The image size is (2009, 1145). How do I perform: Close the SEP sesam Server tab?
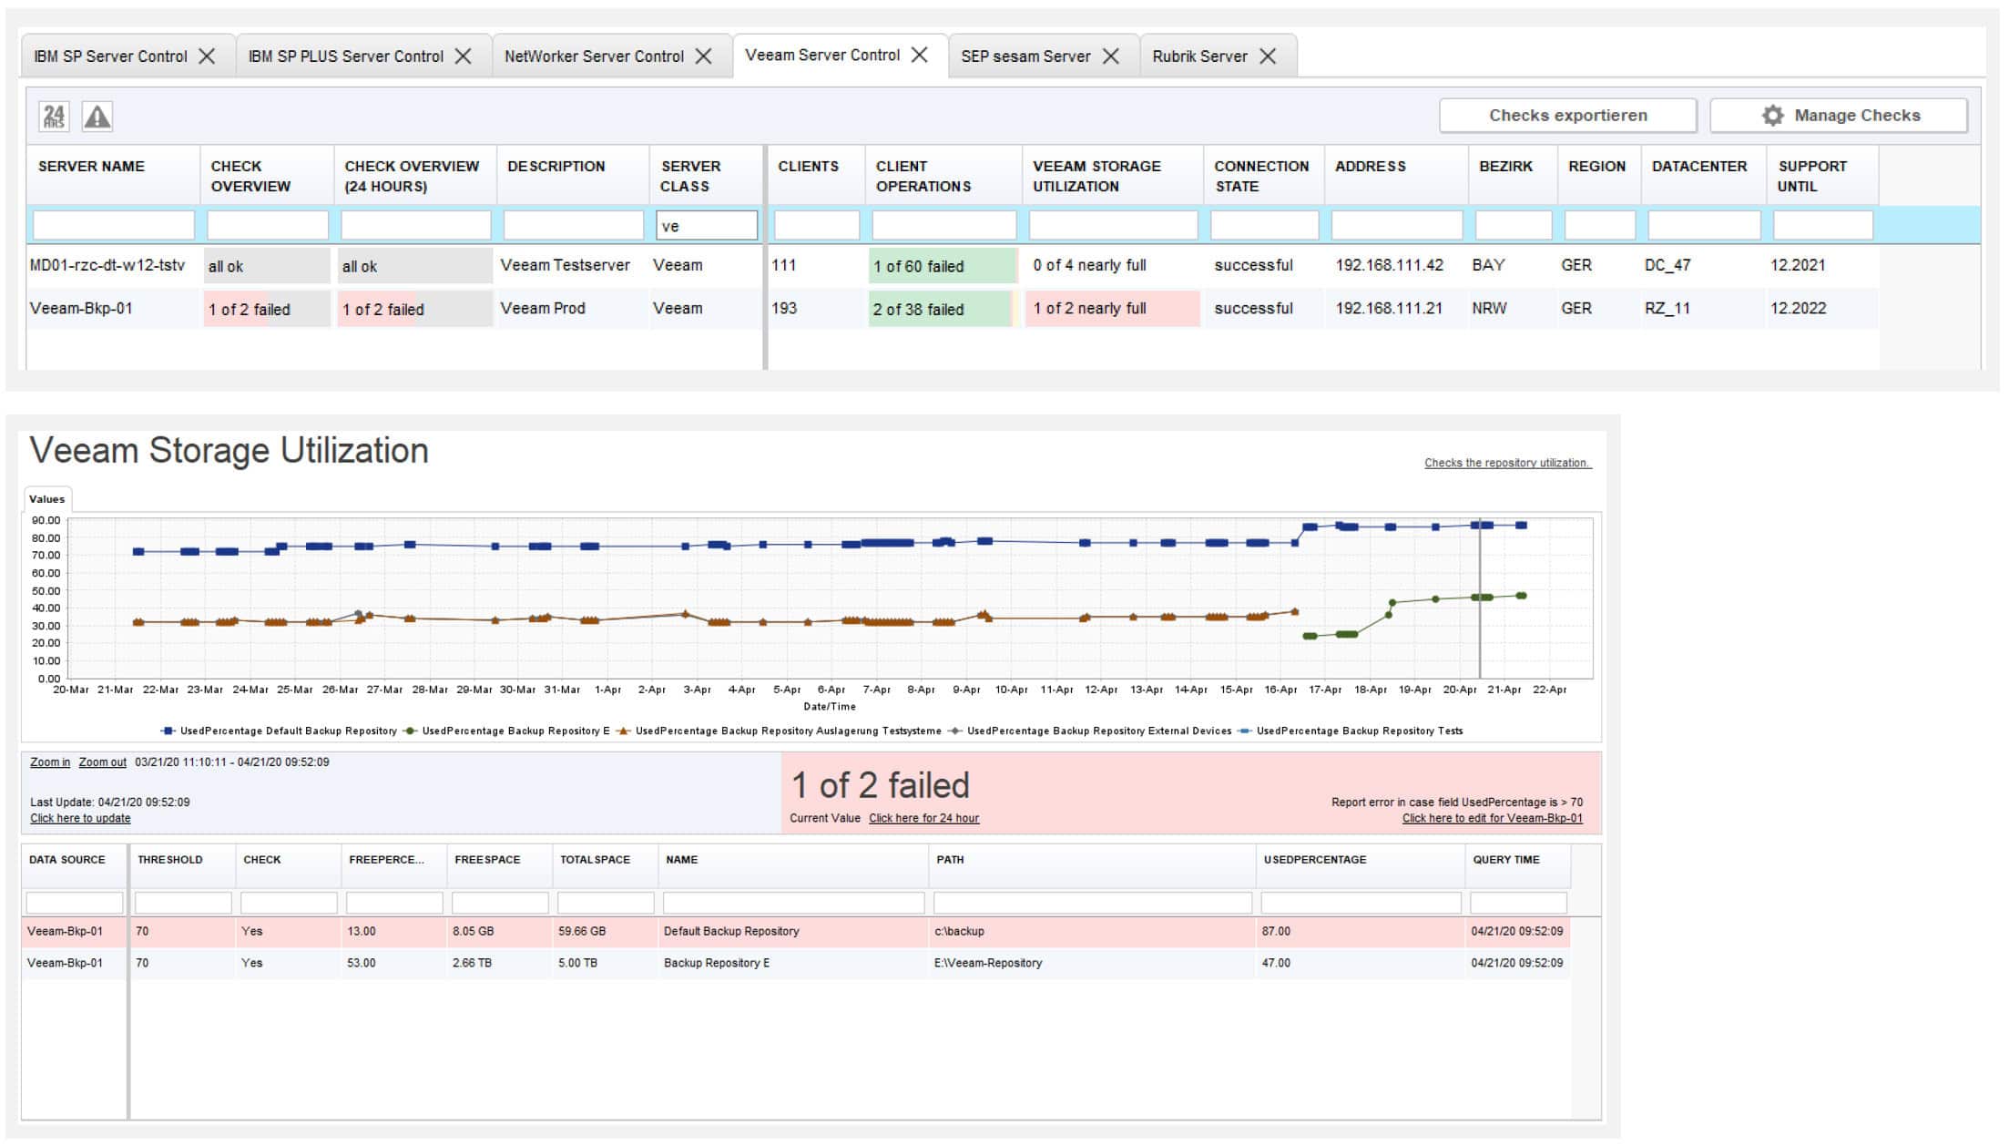tap(1111, 56)
